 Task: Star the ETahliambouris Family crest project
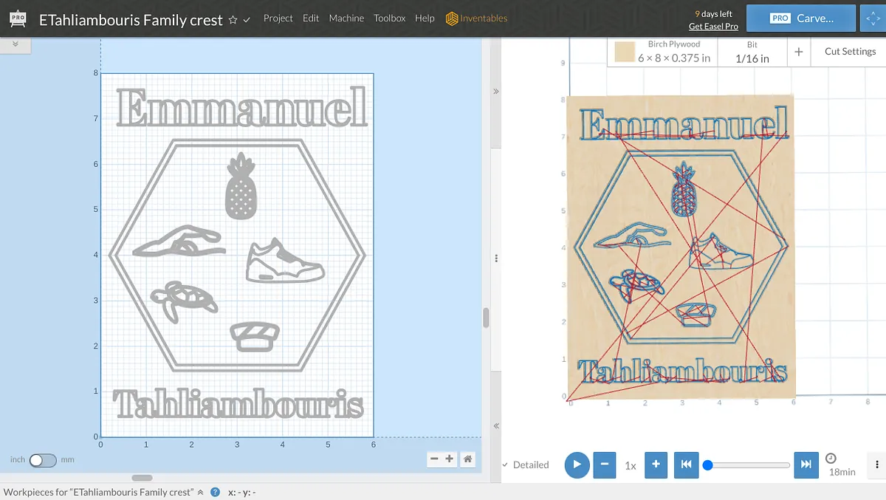[x=233, y=20]
